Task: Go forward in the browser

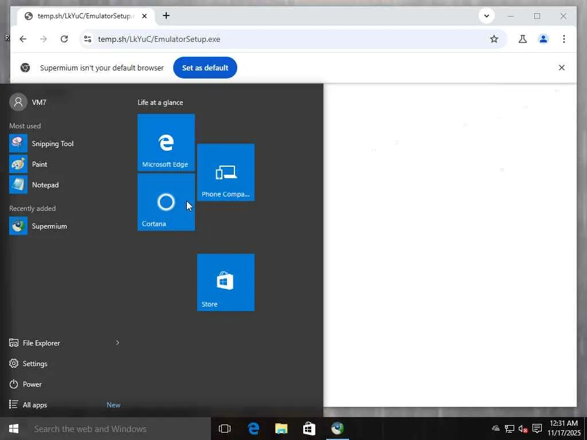Action: (44, 39)
